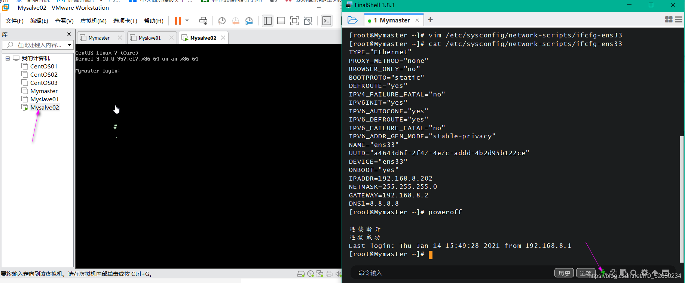Viewport: 685px width, 283px height.
Task: Pause the virtual machine in VMware
Action: click(178, 21)
